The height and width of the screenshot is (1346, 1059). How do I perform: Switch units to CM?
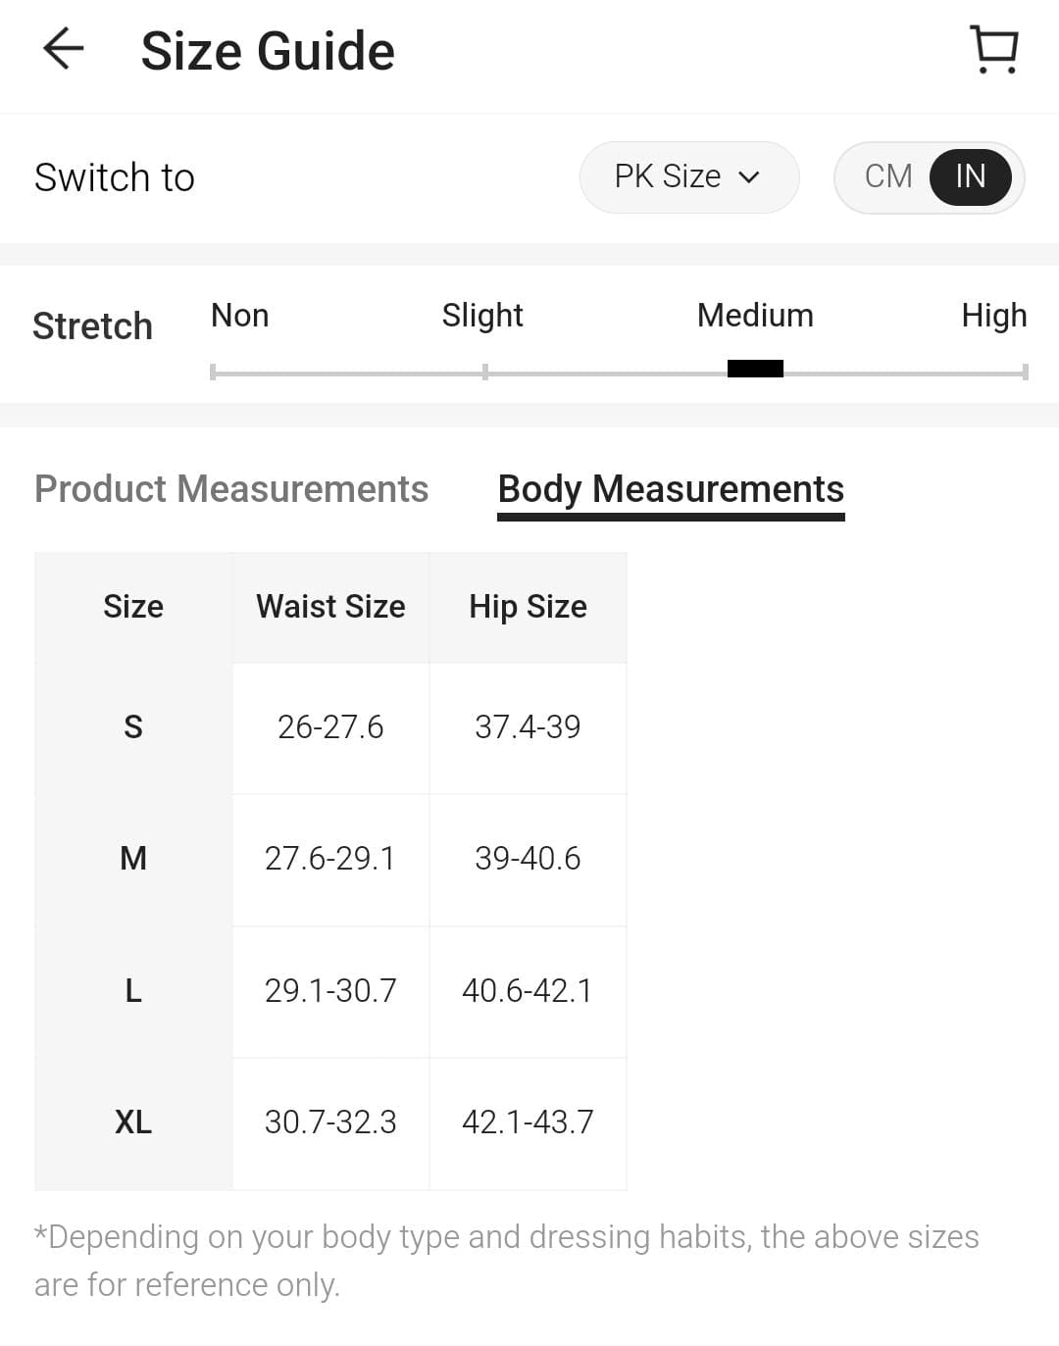[887, 176]
